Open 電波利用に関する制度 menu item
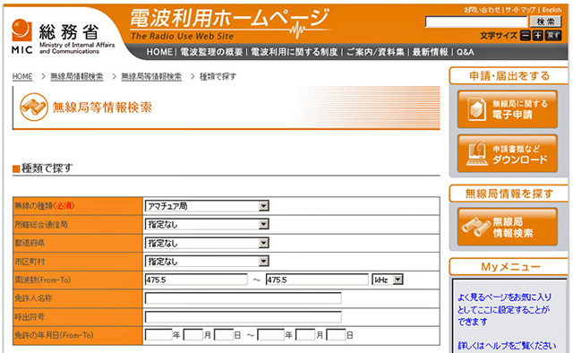Screen dimensions: 573x353 point(295,52)
